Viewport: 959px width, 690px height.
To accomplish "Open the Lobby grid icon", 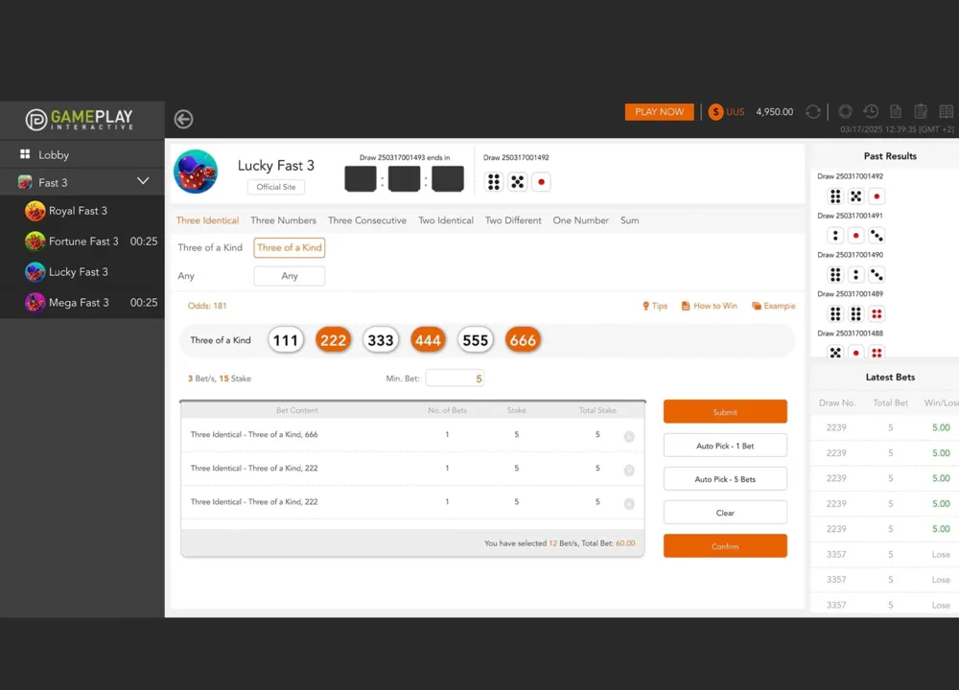I will pyautogui.click(x=25, y=154).
